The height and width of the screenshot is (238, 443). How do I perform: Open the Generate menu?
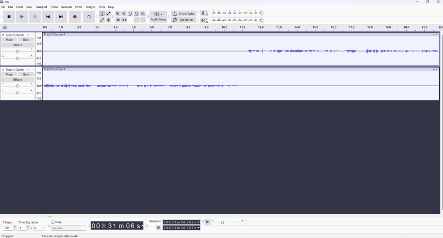[x=67, y=7]
